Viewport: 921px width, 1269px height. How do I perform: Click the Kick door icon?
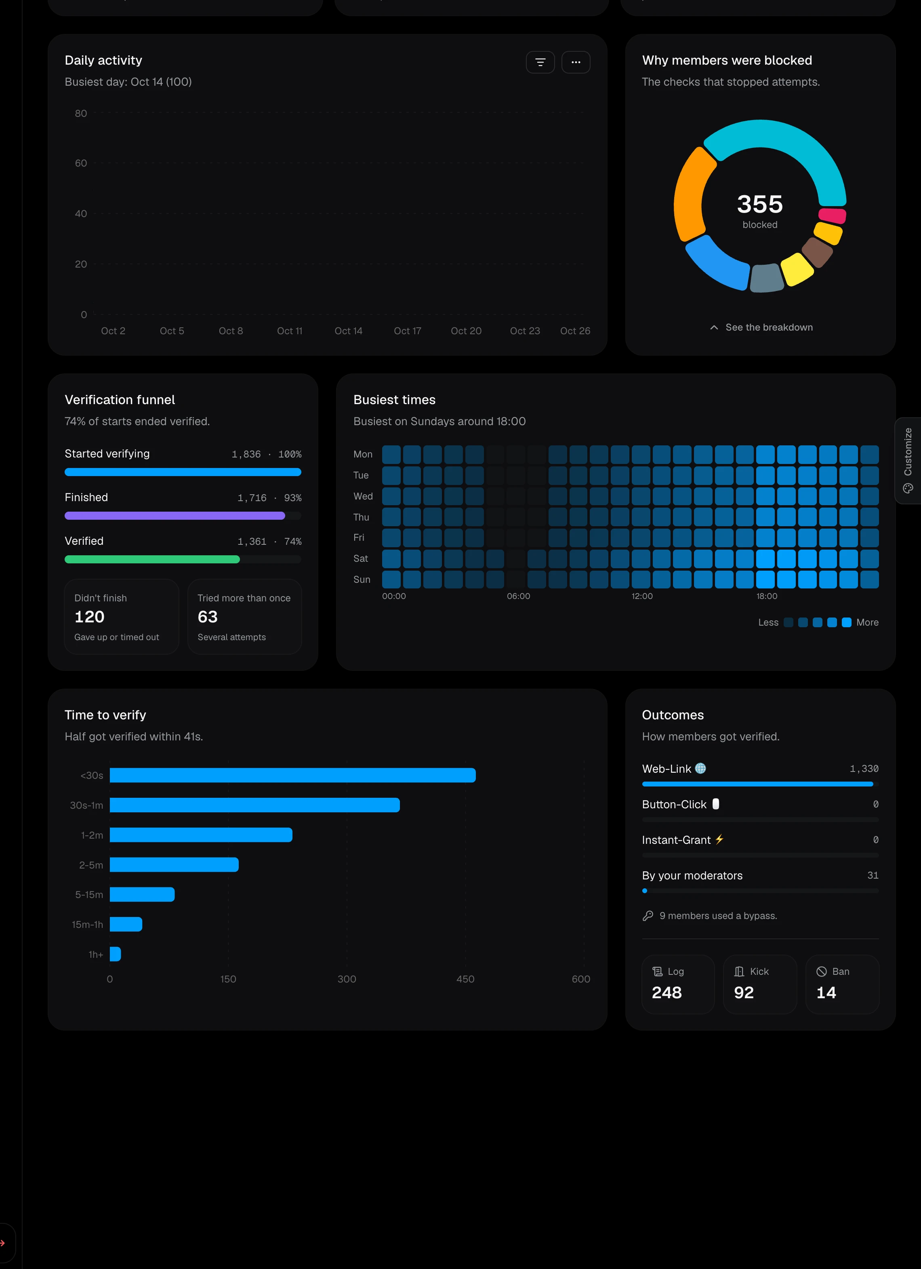(x=739, y=971)
